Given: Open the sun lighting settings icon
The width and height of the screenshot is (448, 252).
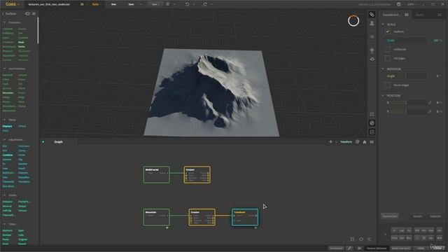Looking at the screenshot, I should [x=372, y=50].
